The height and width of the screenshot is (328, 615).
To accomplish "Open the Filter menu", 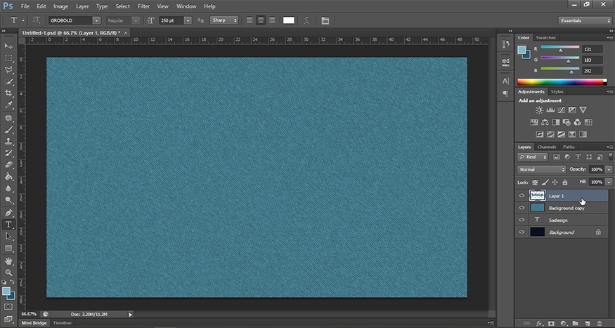I will point(143,6).
